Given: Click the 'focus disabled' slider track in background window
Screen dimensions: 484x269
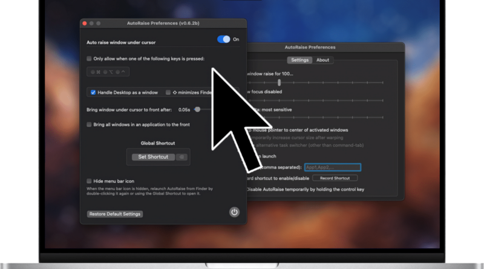Looking at the screenshot, I should [315, 100].
